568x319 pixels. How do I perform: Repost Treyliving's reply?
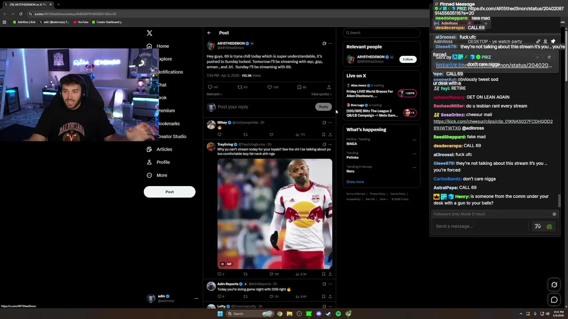pyautogui.click(x=245, y=274)
